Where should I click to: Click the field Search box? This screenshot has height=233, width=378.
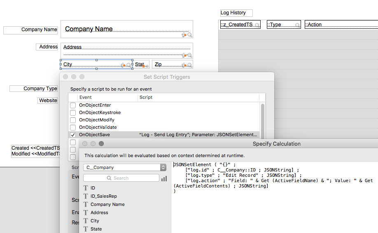(x=121, y=178)
